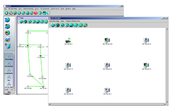The height and width of the screenshot is (110, 173).
Task: Click the down arrow of sidebar list scrollbar
Action: (14, 88)
